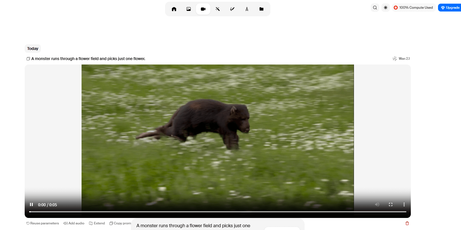Image resolution: width=461 pixels, height=230 pixels.
Task: Pause the video playback
Action: [x=31, y=204]
